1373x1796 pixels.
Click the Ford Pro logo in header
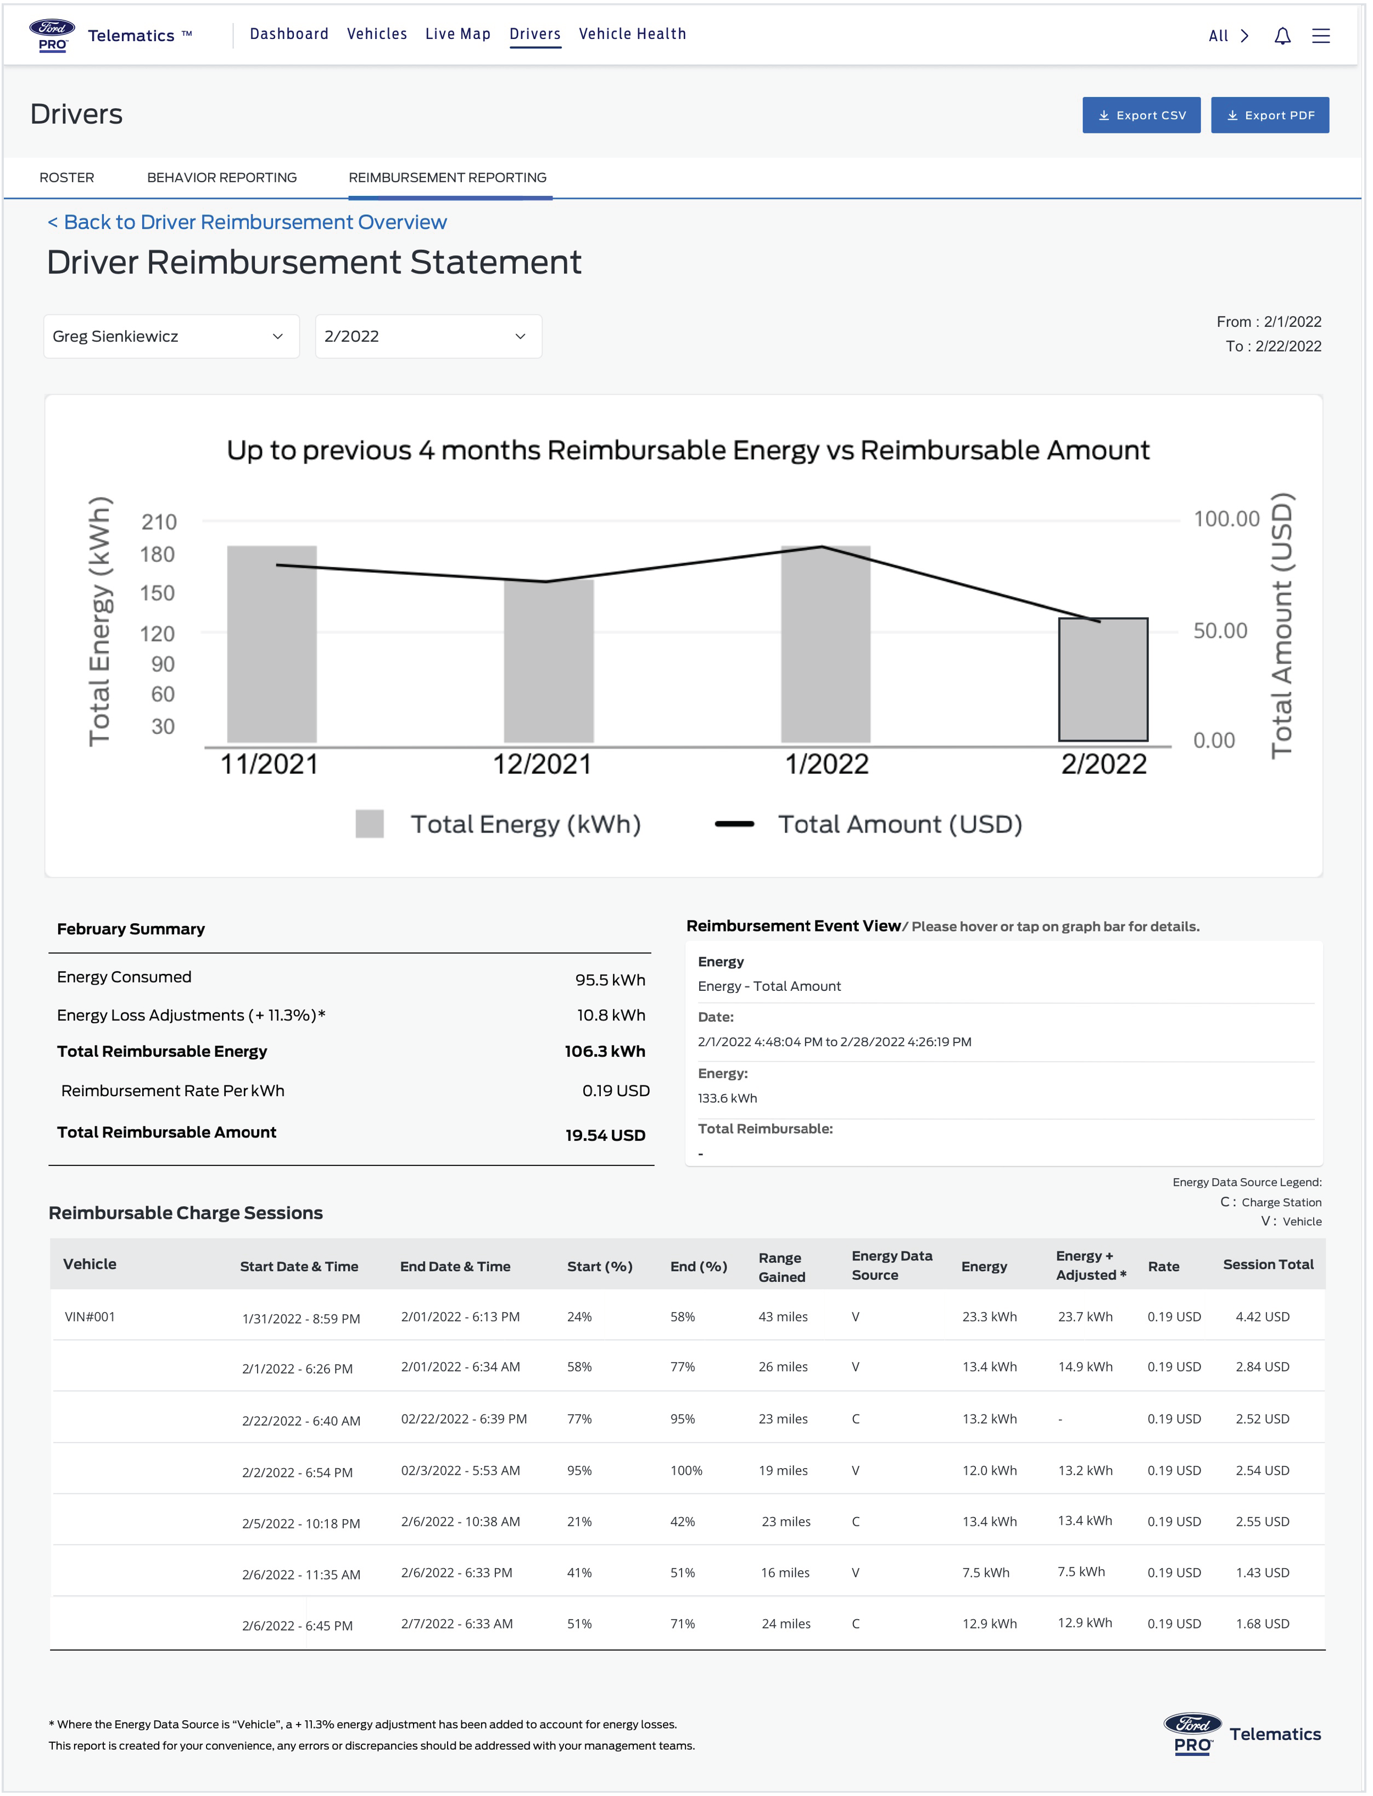[53, 35]
